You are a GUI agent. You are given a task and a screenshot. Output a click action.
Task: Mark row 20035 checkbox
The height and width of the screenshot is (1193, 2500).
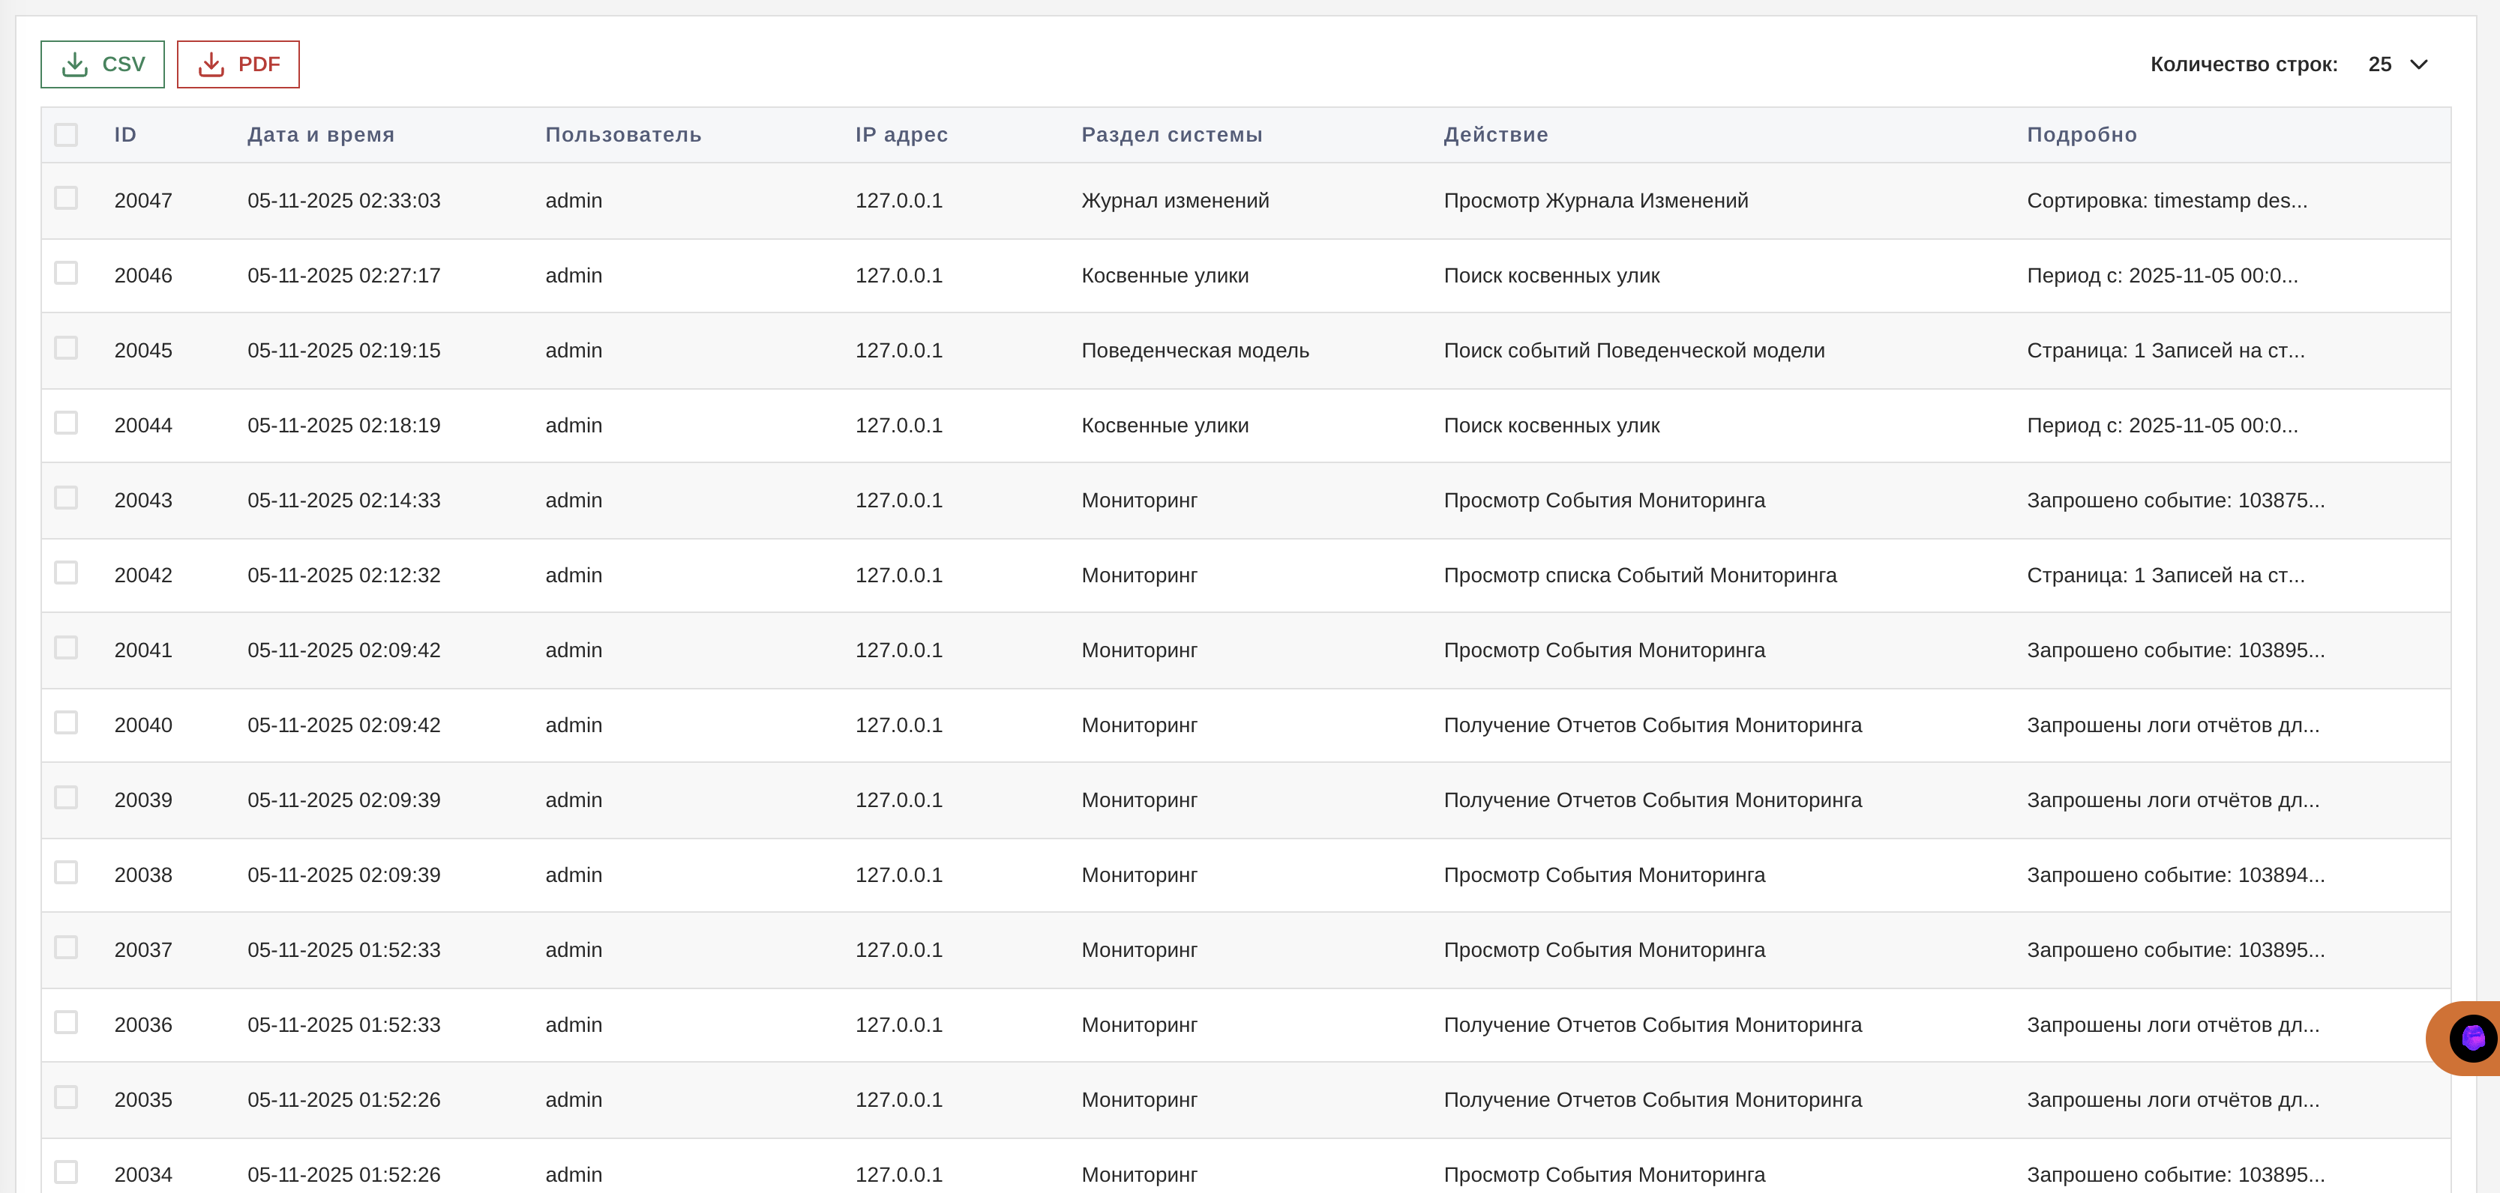point(66,1098)
